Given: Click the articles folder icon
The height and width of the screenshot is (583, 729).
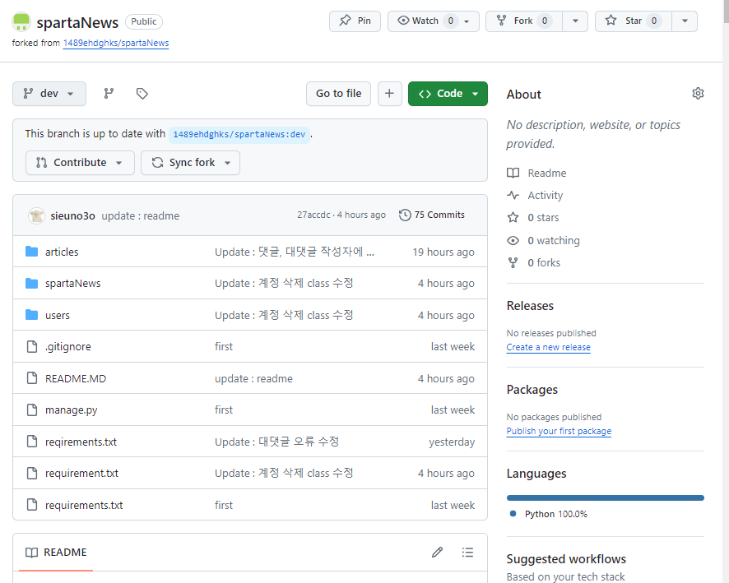Looking at the screenshot, I should click(x=31, y=252).
